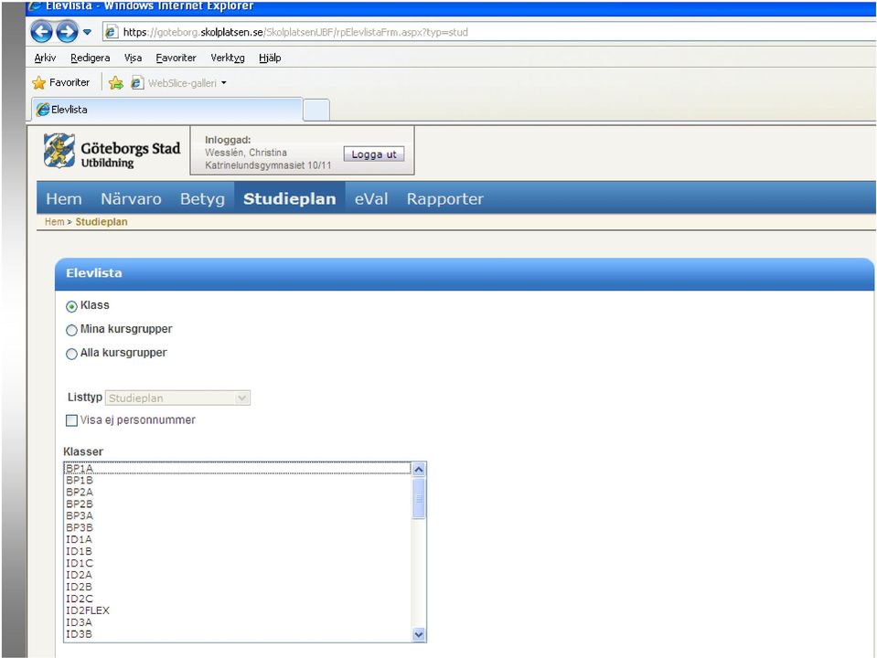
Task: Check Visa ej personnummer checkbox
Action: click(x=71, y=420)
